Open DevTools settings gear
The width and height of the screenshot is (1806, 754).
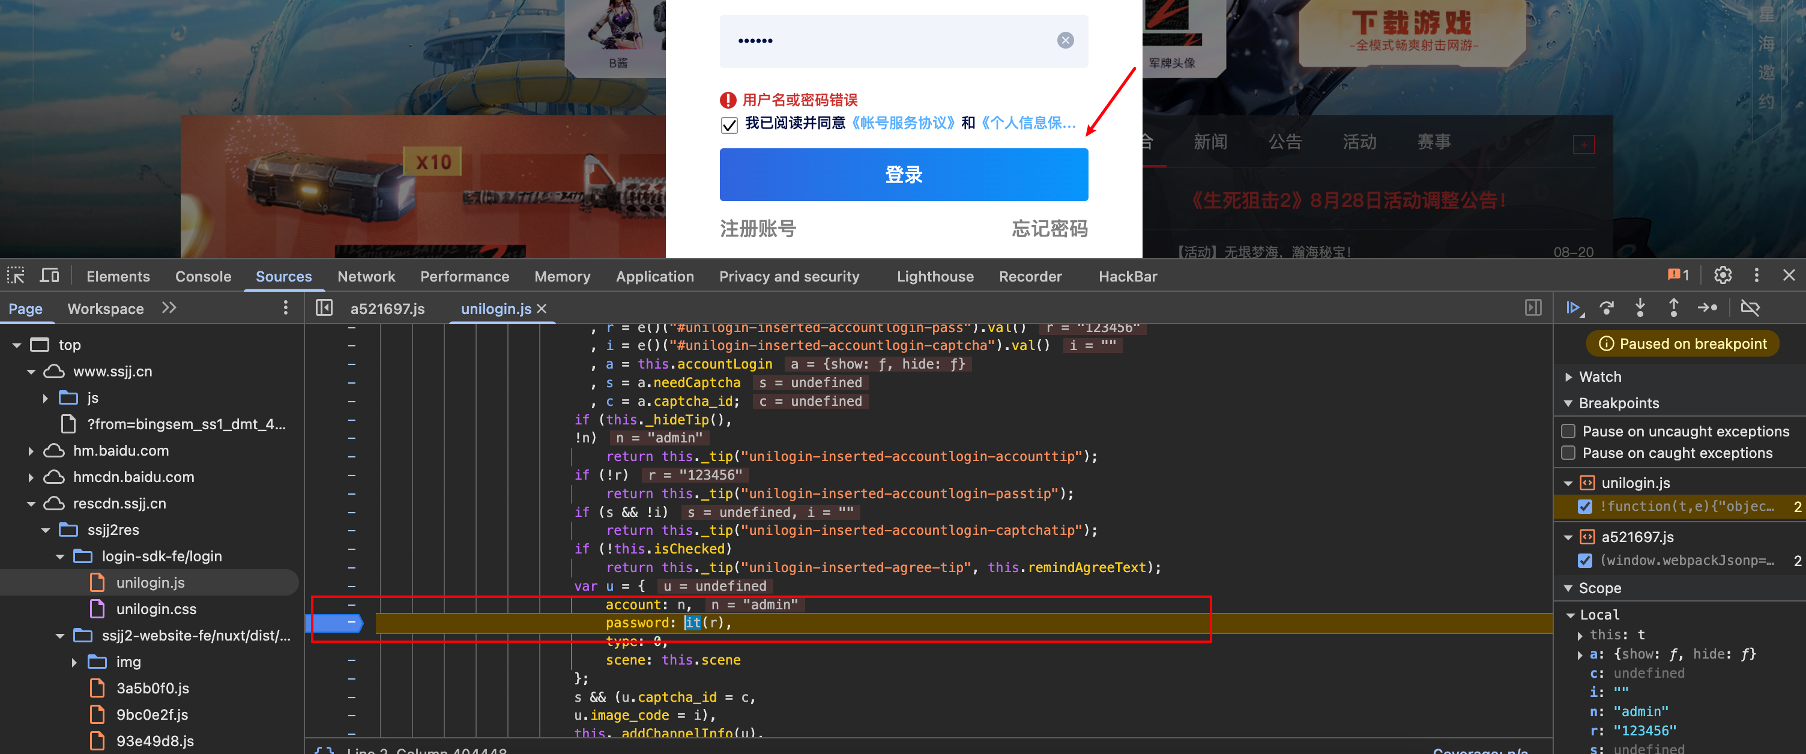tap(1723, 276)
